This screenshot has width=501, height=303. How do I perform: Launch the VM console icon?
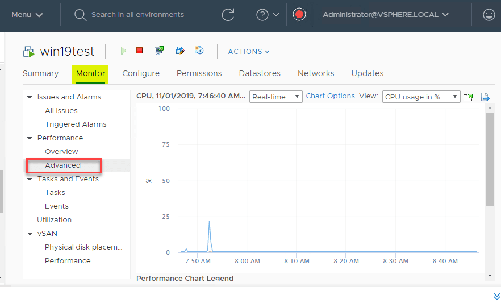(159, 51)
